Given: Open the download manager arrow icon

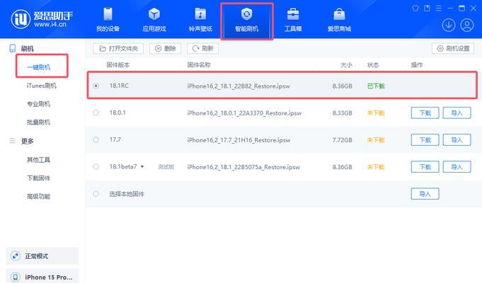Looking at the screenshot, I should [x=449, y=25].
